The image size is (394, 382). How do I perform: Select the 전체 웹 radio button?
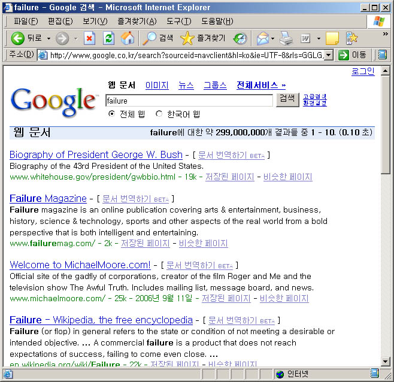click(x=111, y=114)
